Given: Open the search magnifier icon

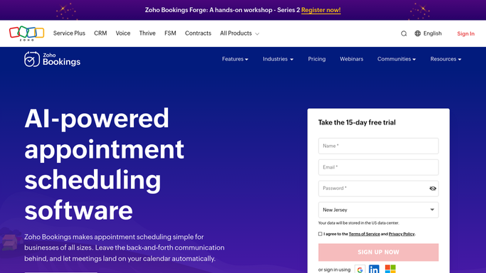Looking at the screenshot, I should point(403,33).
